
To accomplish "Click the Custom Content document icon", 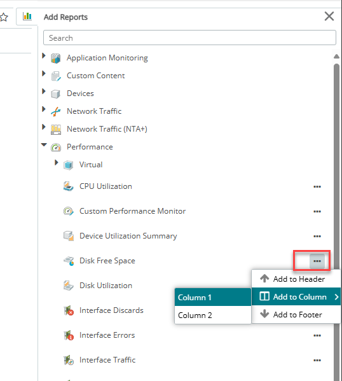I will [56, 76].
